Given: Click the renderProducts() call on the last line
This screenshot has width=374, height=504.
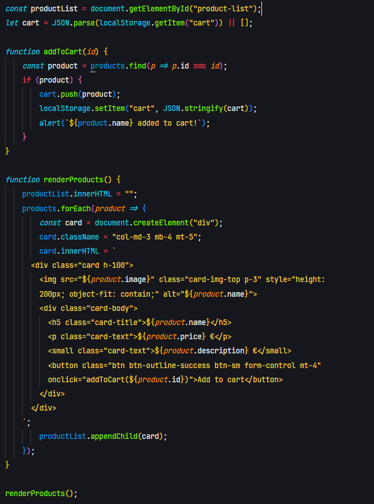Looking at the screenshot, I should click(x=41, y=493).
